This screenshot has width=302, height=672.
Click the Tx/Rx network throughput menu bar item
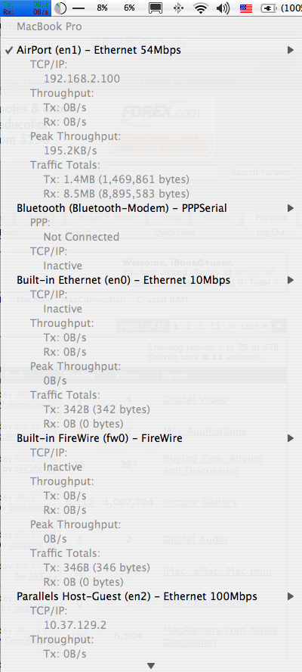coord(25,8)
